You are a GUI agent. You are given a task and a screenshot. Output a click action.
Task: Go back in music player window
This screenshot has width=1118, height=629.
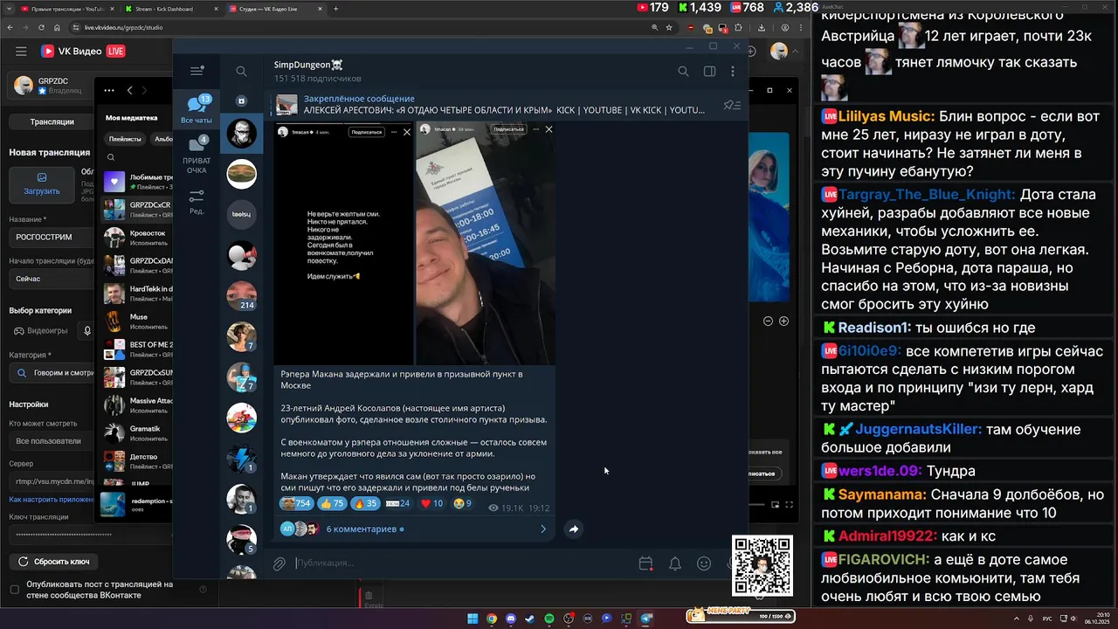click(129, 90)
